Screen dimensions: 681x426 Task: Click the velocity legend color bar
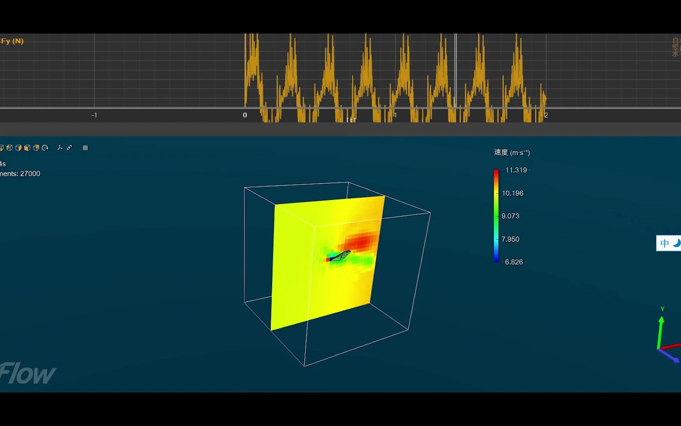496,216
